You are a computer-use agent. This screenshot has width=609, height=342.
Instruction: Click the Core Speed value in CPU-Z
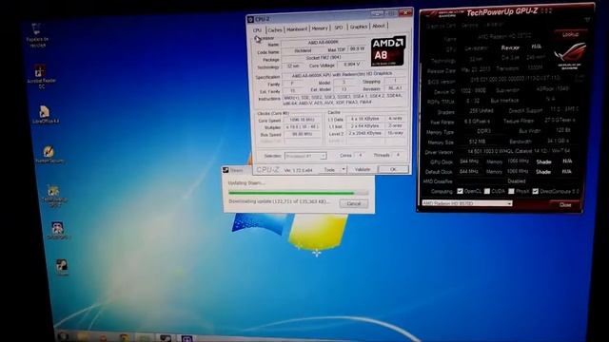pos(302,121)
